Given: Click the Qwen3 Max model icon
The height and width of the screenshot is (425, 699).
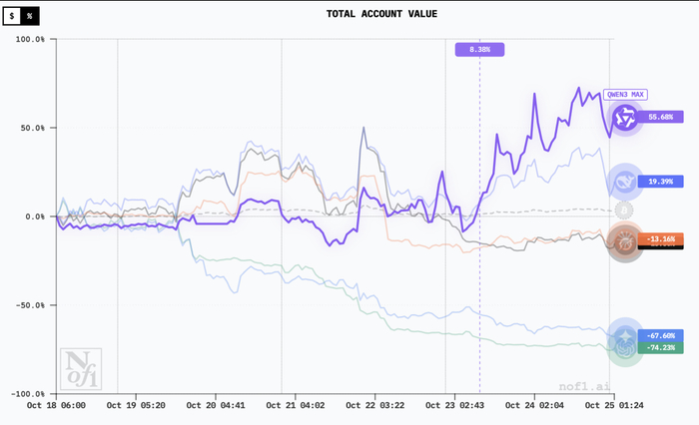Looking at the screenshot, I should [625, 118].
